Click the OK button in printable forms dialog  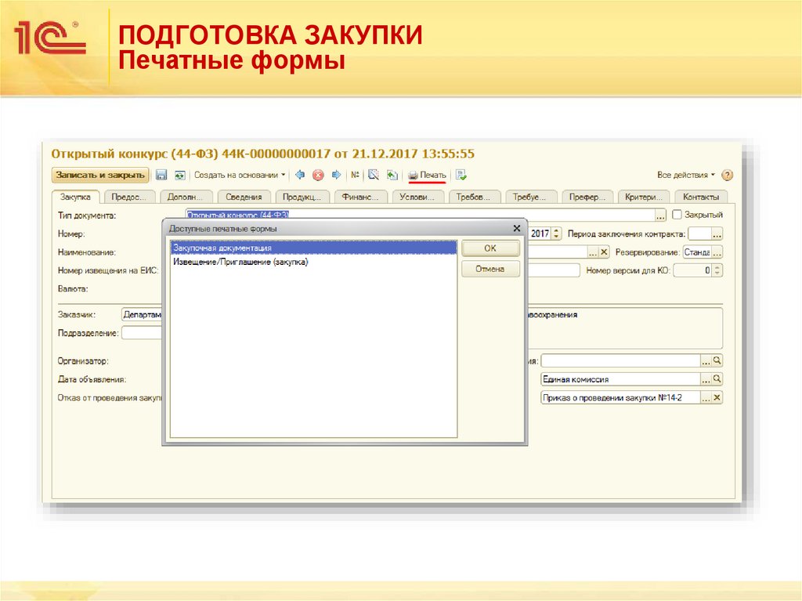click(490, 248)
